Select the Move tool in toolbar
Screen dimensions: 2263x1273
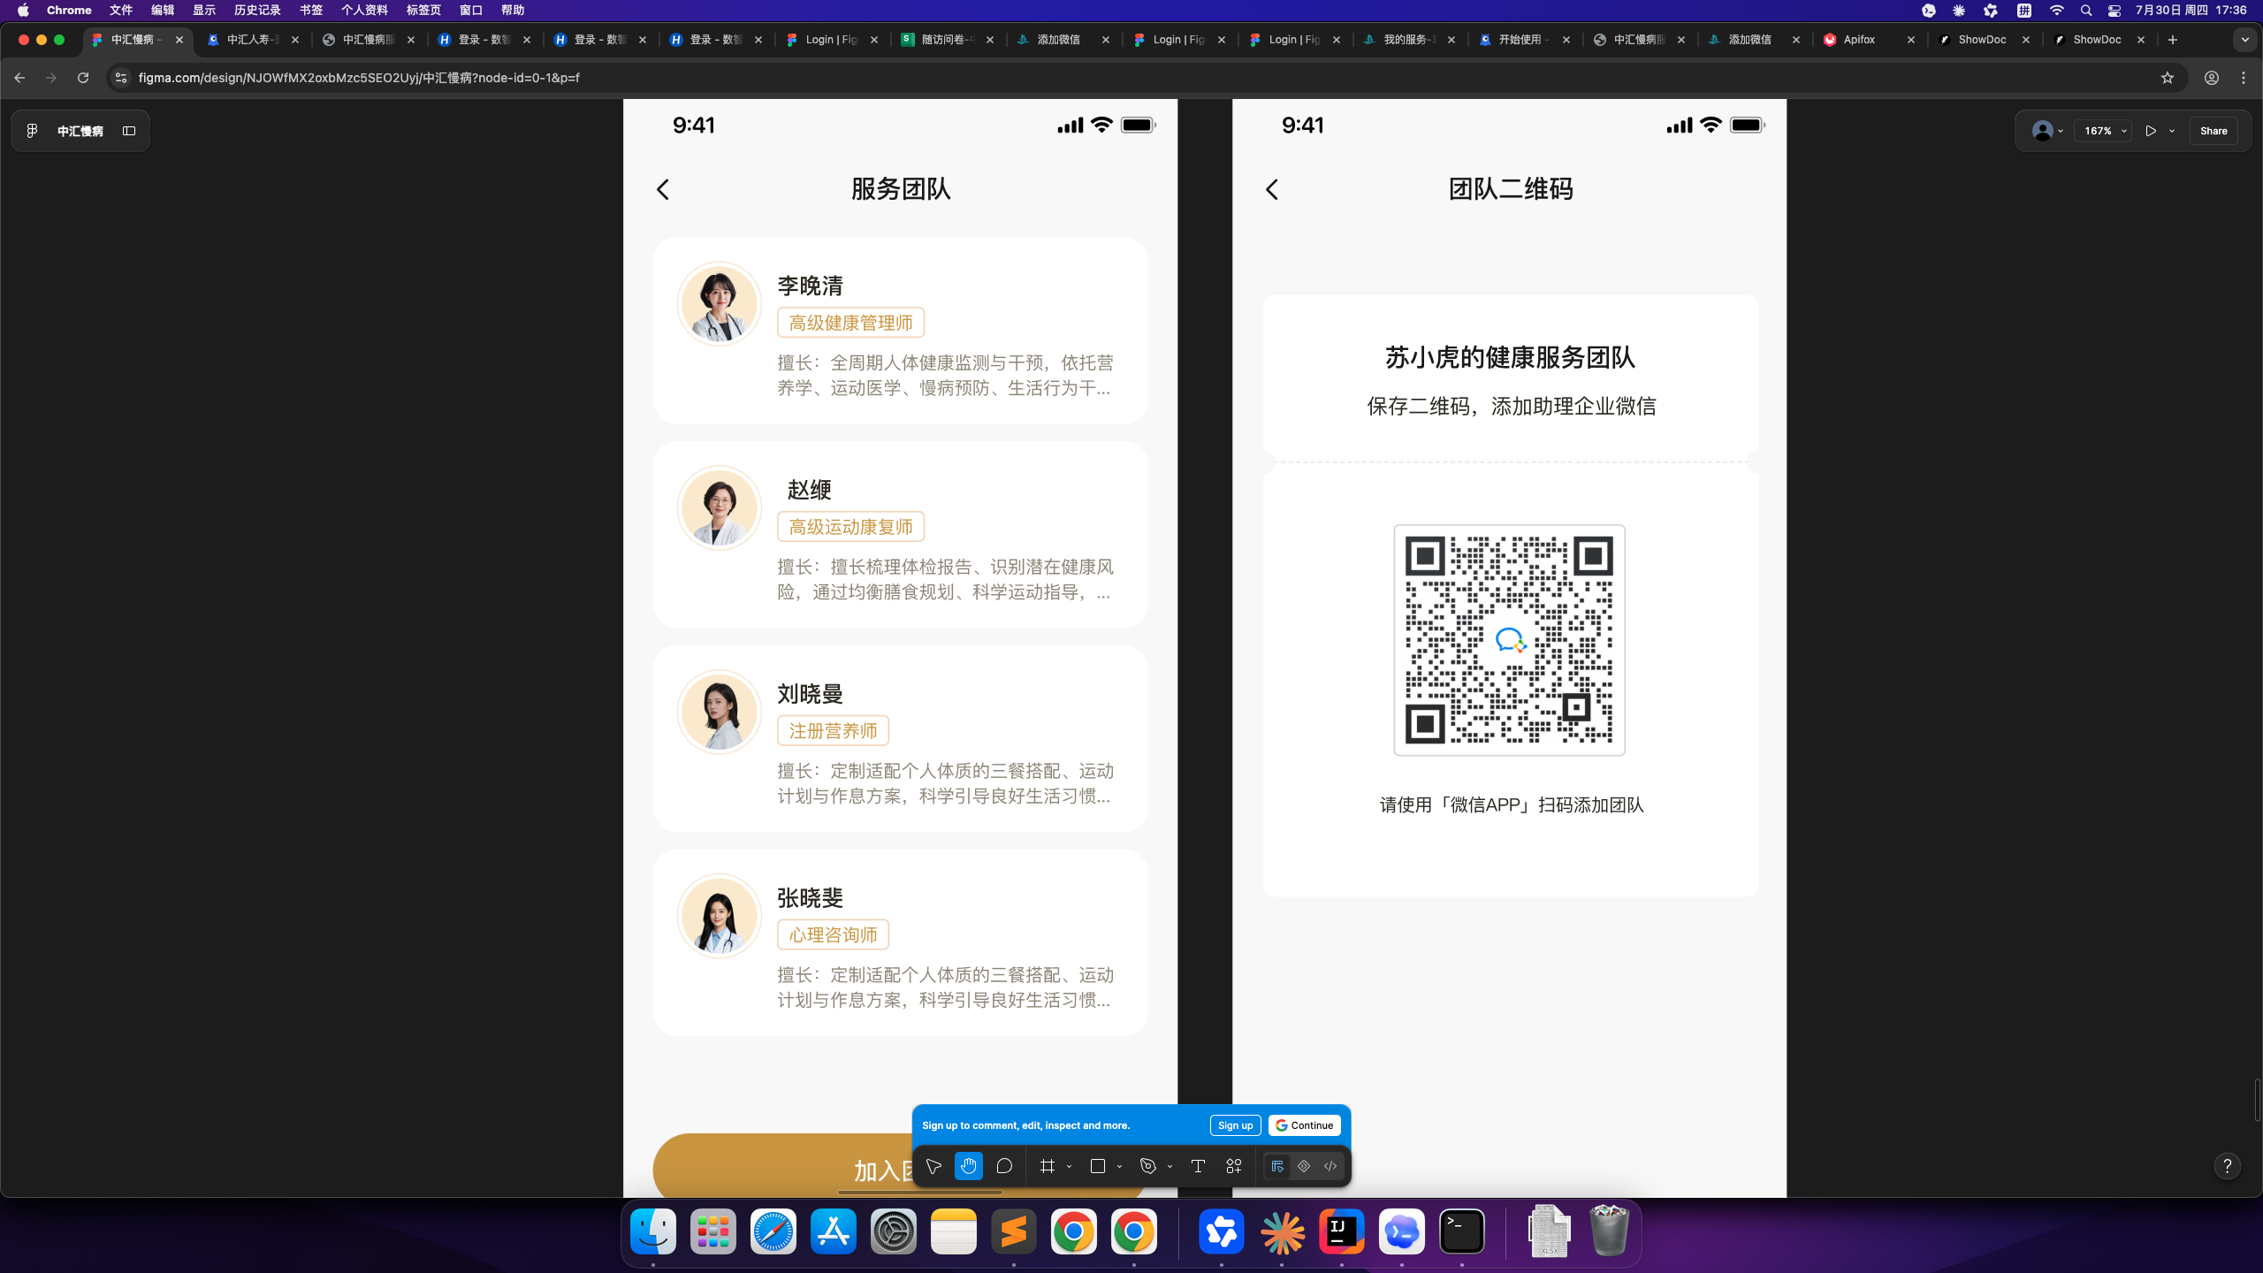[x=933, y=1166]
